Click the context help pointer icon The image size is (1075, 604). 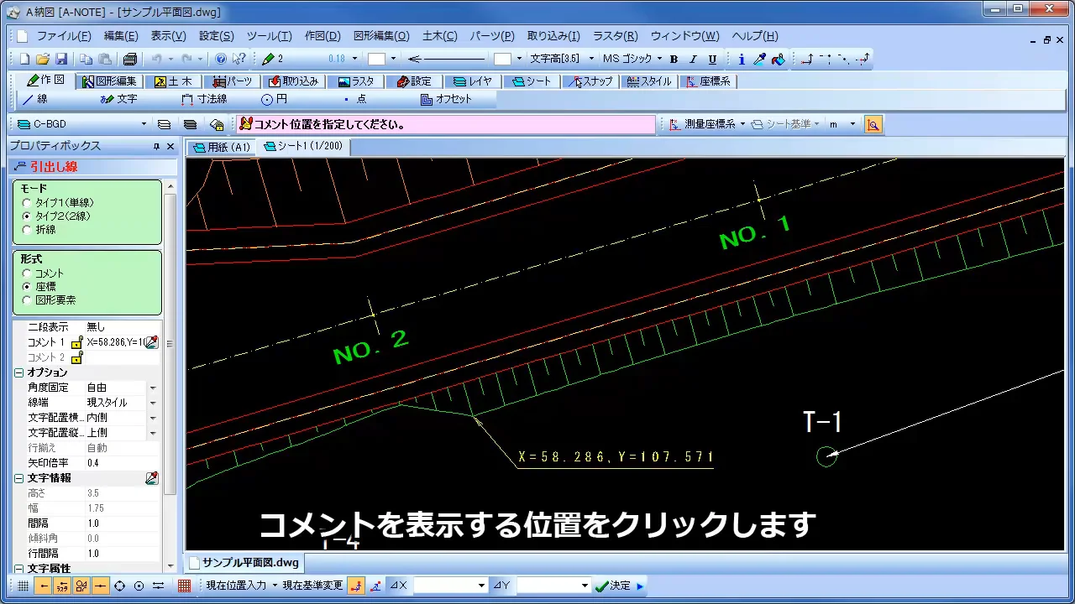(x=239, y=59)
